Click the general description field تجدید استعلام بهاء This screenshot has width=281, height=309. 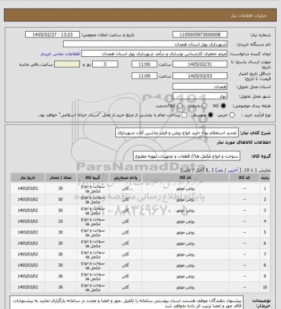(x=177, y=133)
